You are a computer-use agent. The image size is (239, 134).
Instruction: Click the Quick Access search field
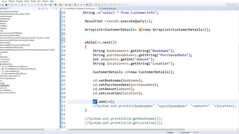[232, 4]
